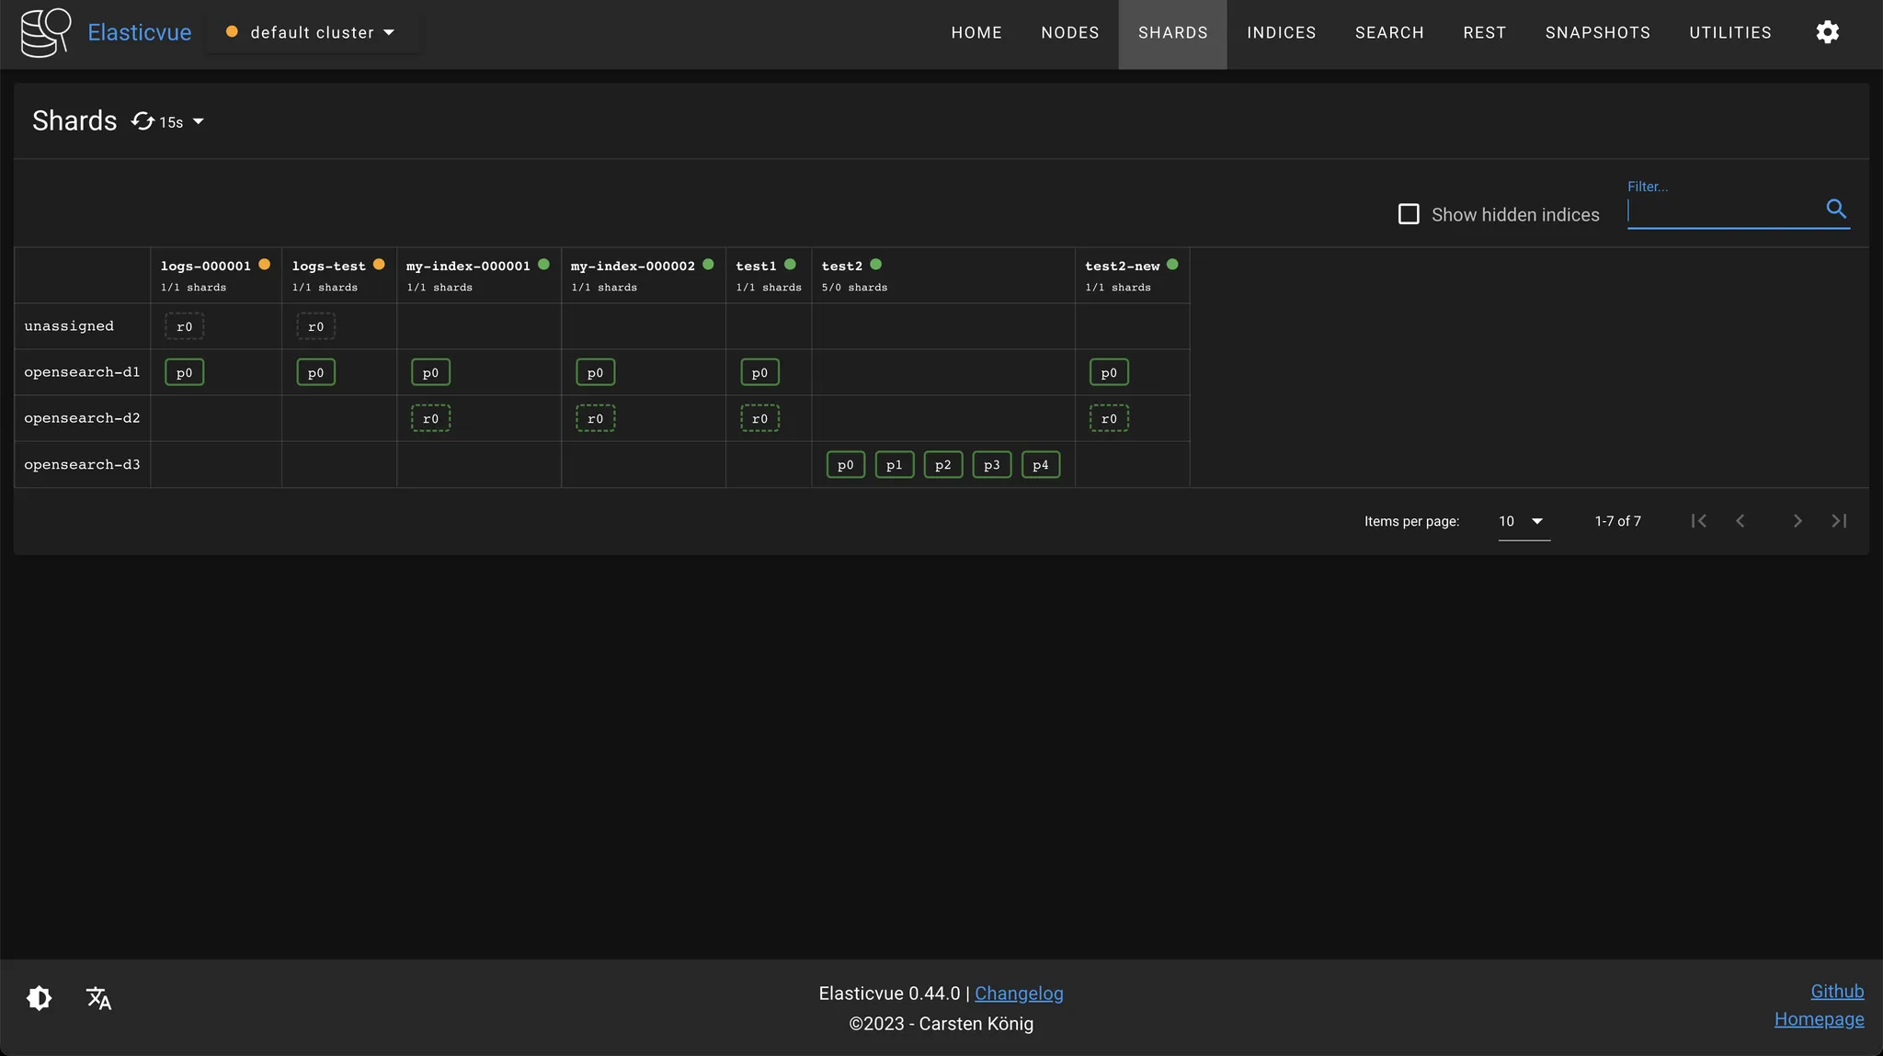The height and width of the screenshot is (1056, 1883).
Task: Click the orange logs-000001 health status dot
Action: tap(265, 265)
